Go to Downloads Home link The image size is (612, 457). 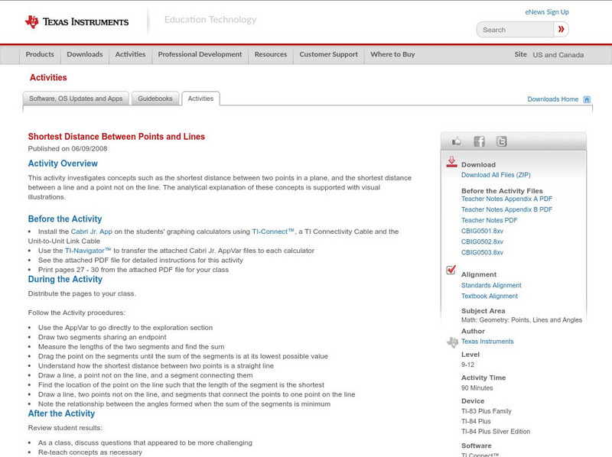552,99
